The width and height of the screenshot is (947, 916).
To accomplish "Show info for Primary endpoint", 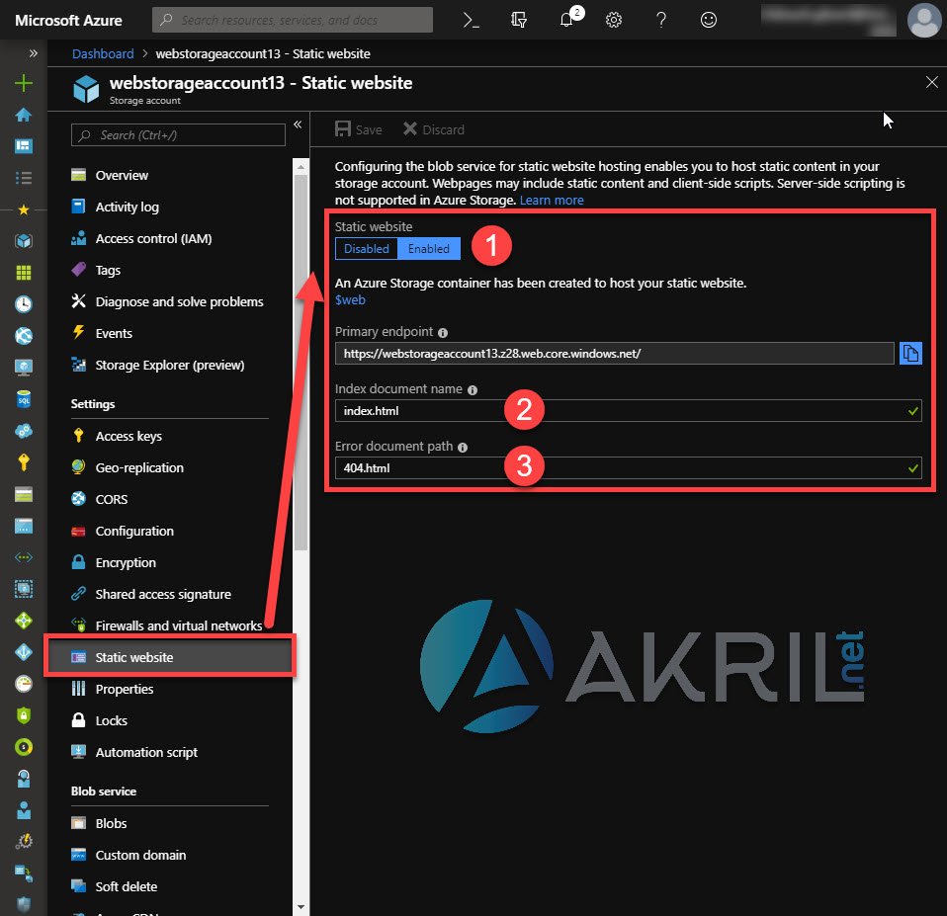I will click(x=443, y=333).
